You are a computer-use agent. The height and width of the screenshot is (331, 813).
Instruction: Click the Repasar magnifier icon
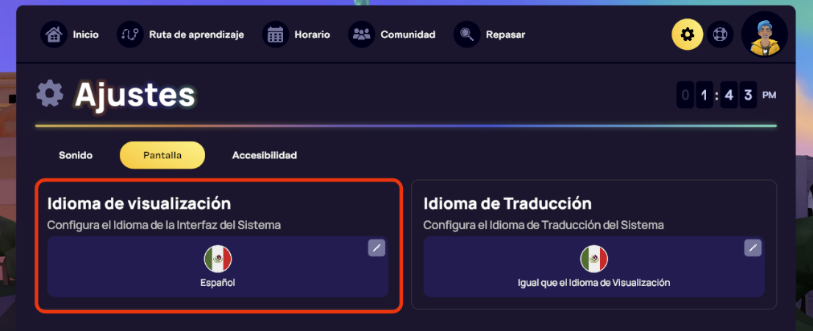467,35
